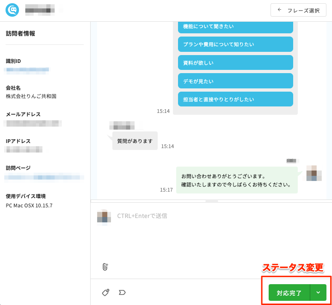Click the blurred 訪問ページ link
Screen dimensions: 332x305
pos(44,177)
